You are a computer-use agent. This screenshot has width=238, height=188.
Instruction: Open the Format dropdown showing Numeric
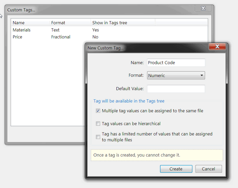(176, 75)
